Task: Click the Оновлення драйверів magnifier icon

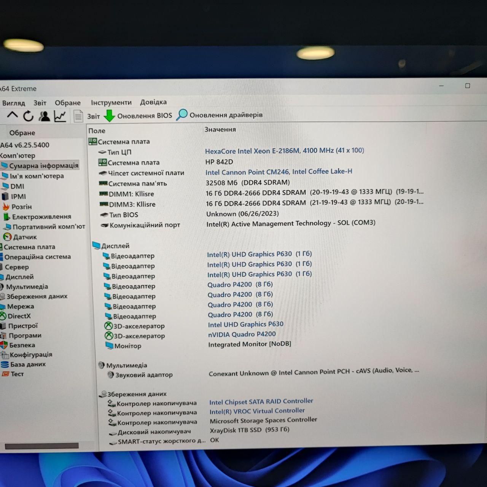Action: 182,115
